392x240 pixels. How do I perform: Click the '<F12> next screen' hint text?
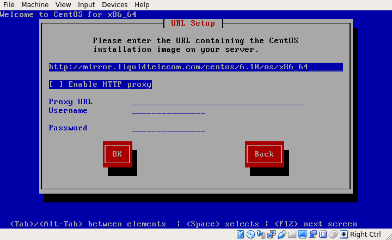315,224
